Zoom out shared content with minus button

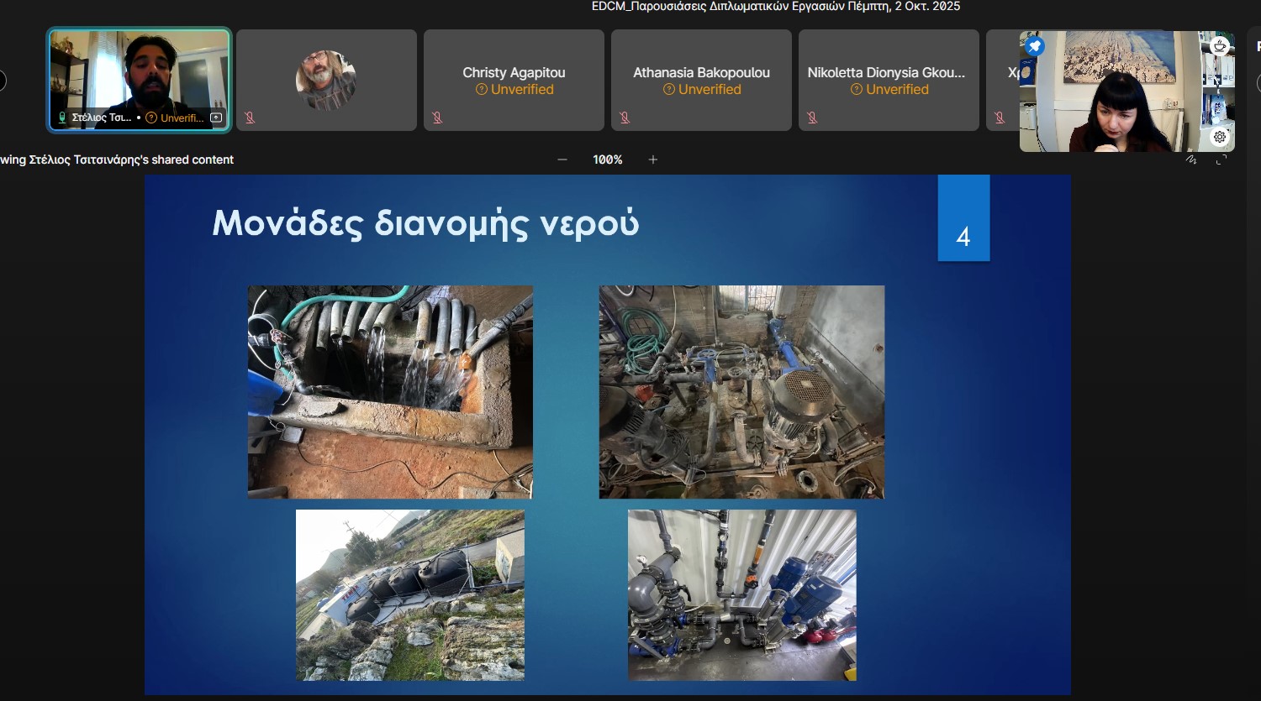(562, 160)
